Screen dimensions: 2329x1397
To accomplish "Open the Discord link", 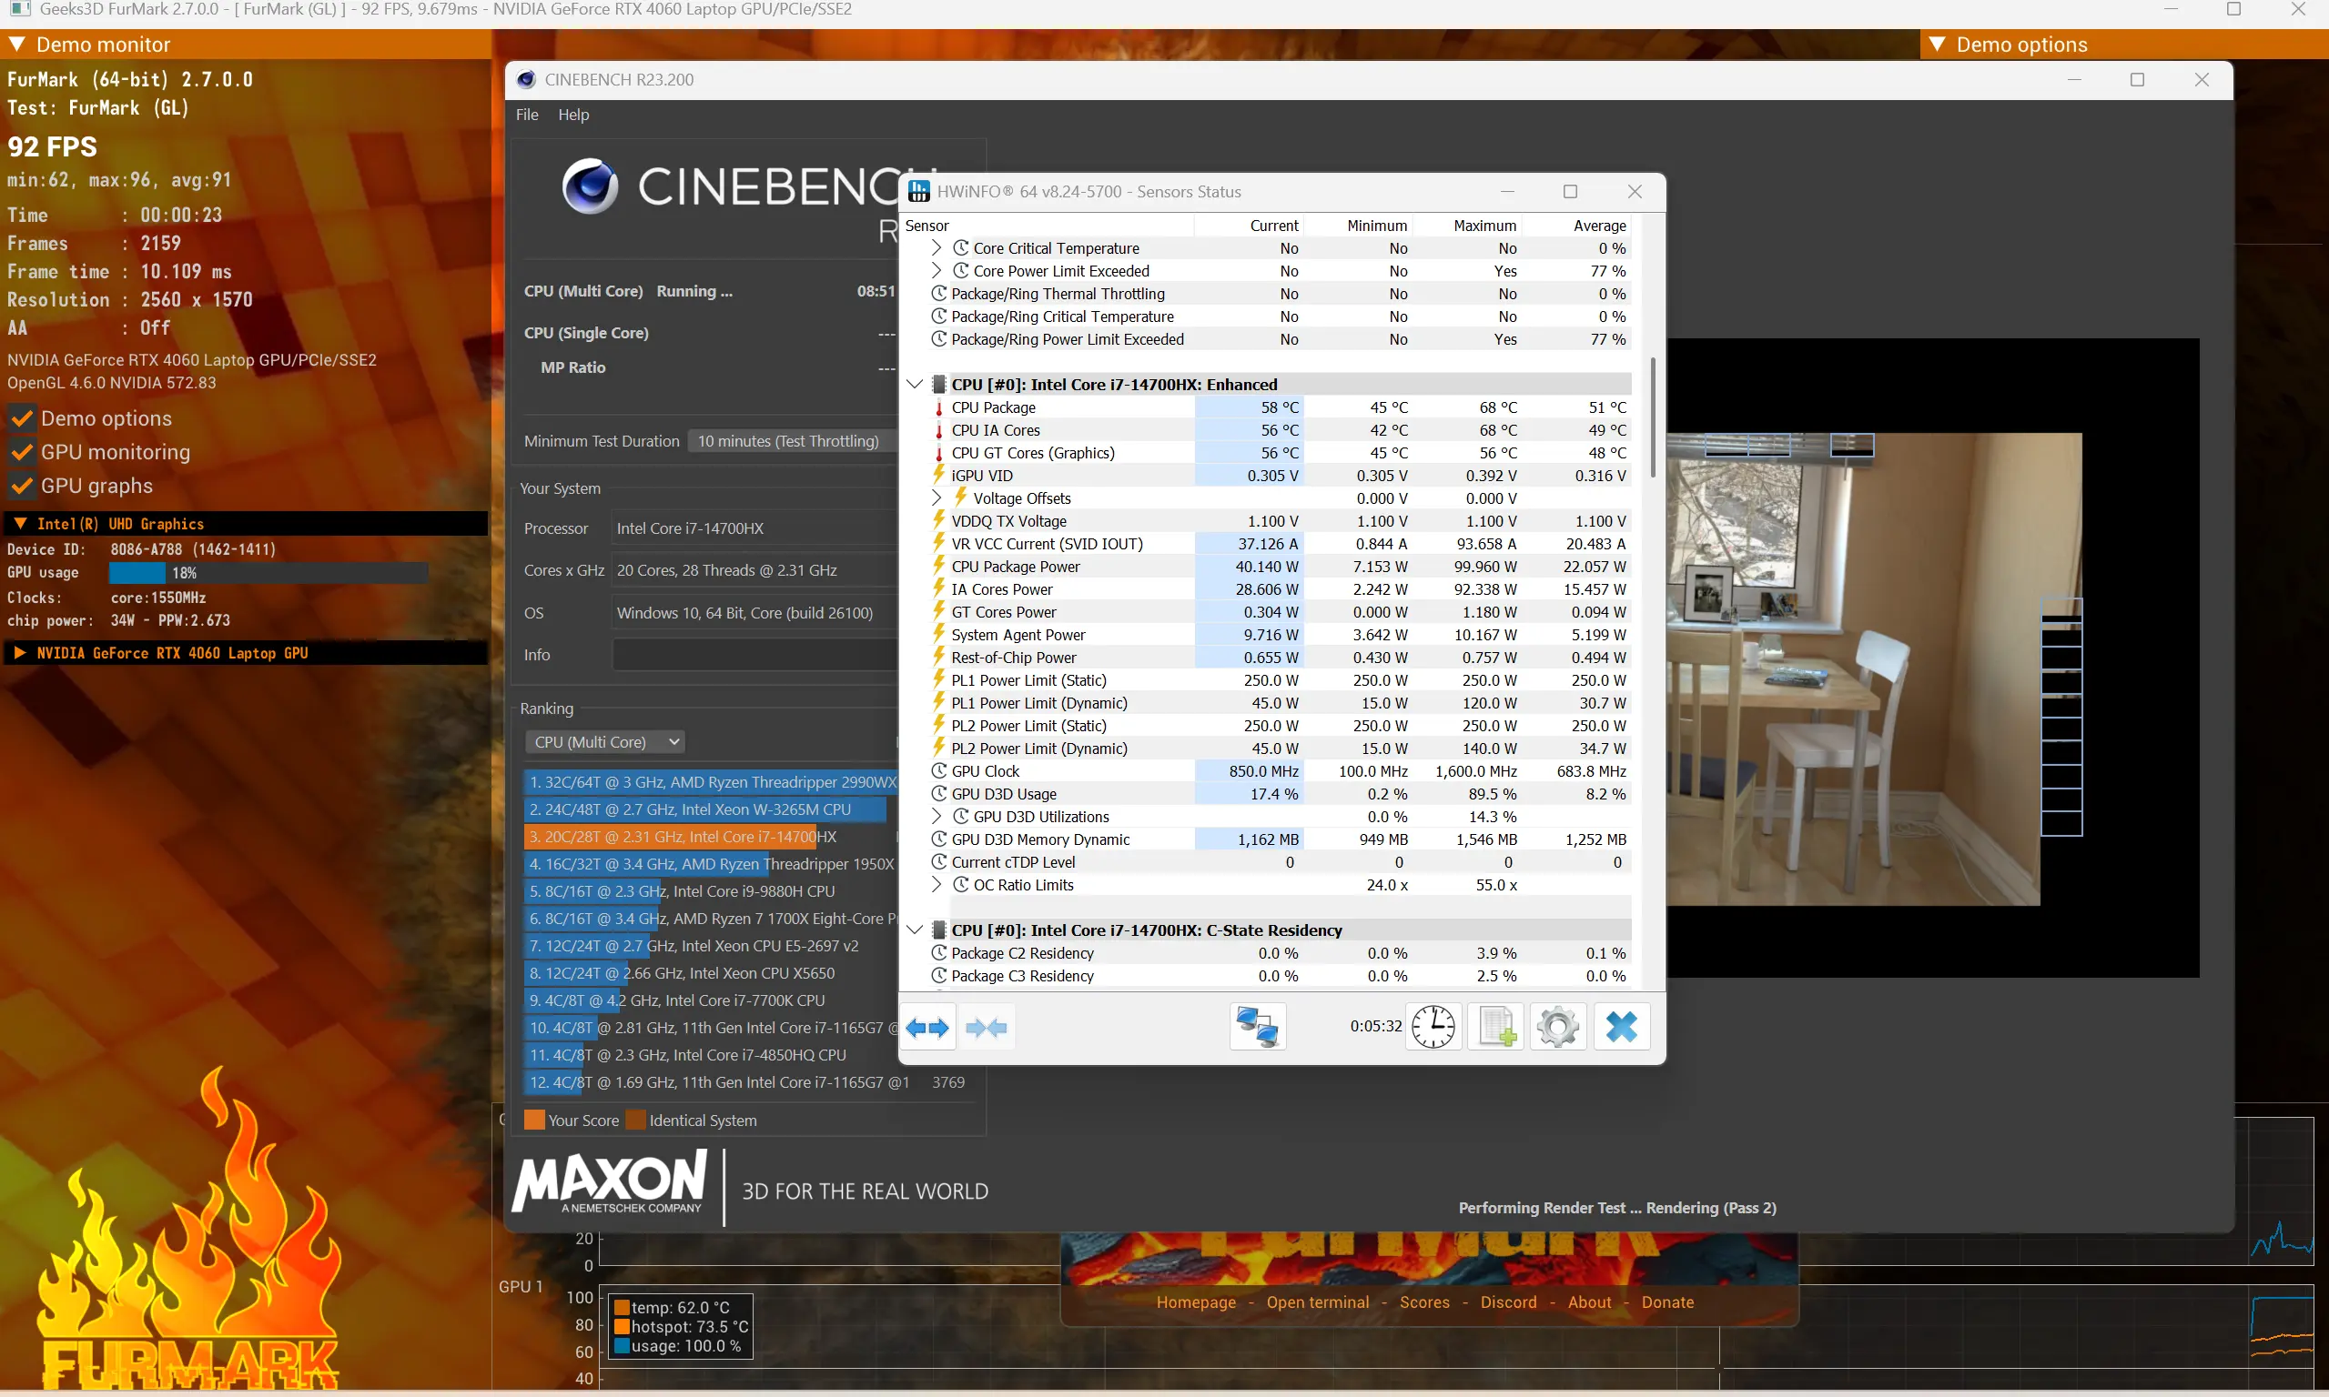I will click(x=1509, y=1302).
